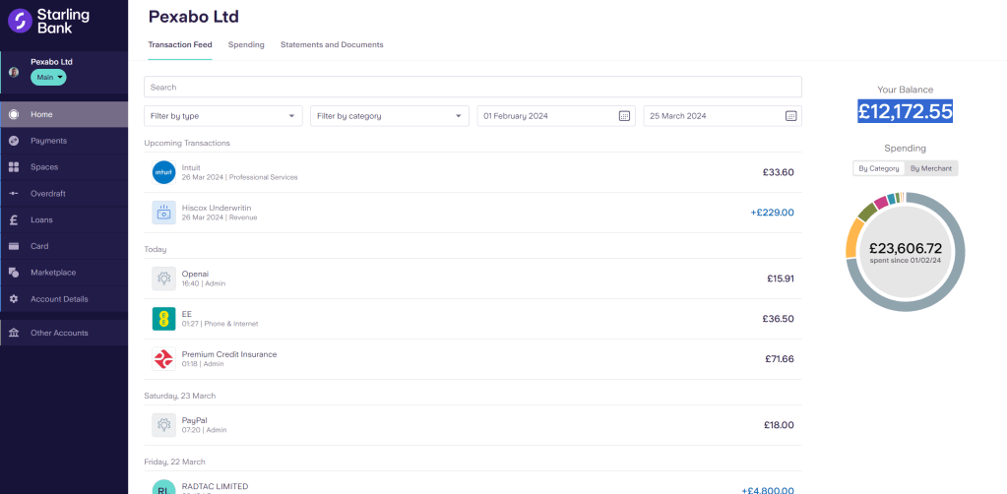Open Card from the sidebar
This screenshot has height=494, width=1007.
64,246
